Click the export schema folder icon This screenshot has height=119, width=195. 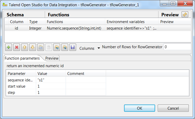pos(65,47)
